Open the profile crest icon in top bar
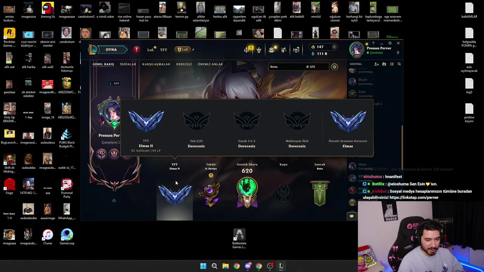484x272 pixels. (x=259, y=50)
